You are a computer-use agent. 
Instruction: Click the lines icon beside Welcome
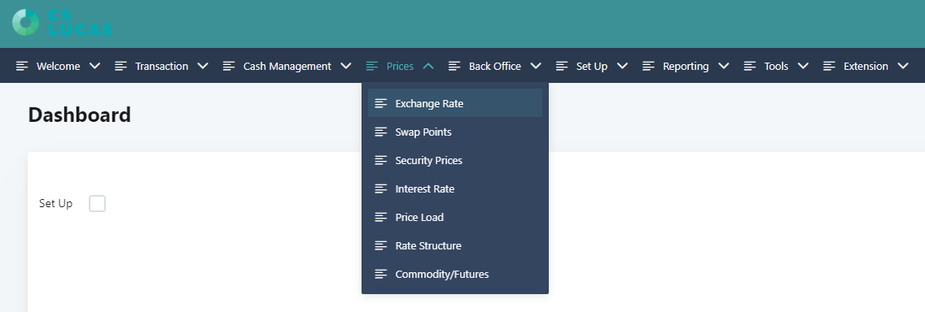click(x=22, y=66)
